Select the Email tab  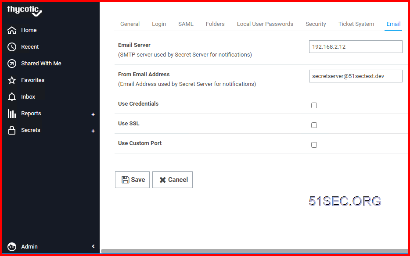point(393,24)
